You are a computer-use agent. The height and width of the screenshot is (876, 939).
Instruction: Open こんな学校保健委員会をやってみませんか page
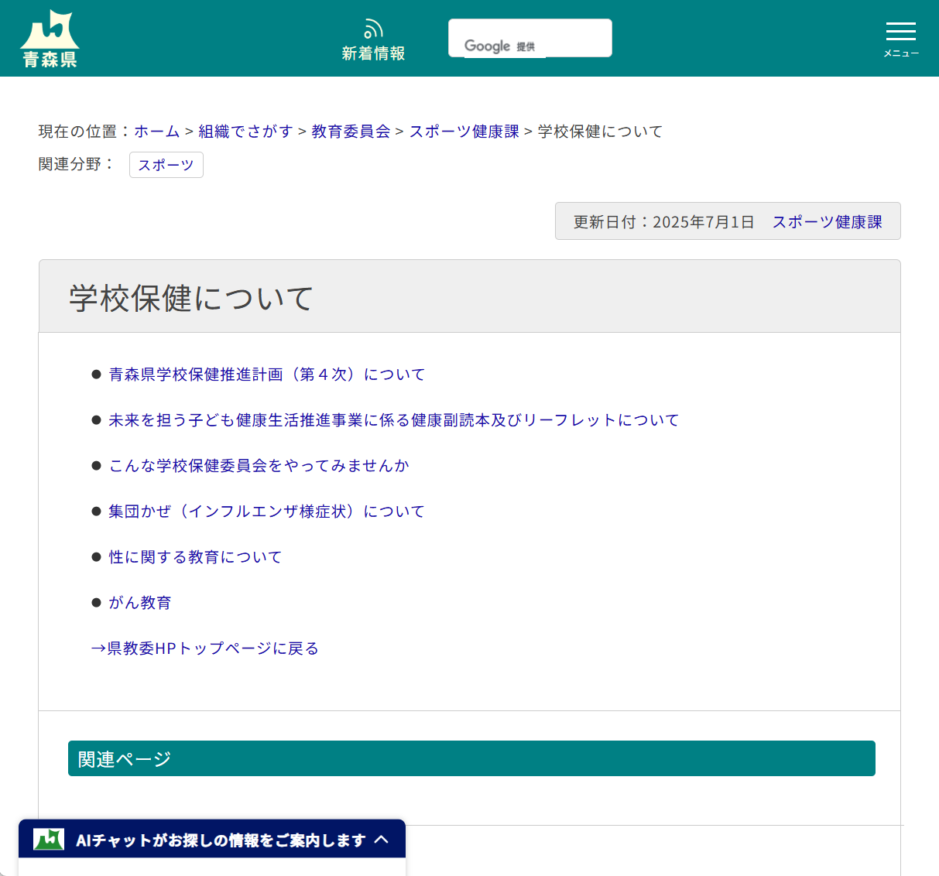coord(259,465)
